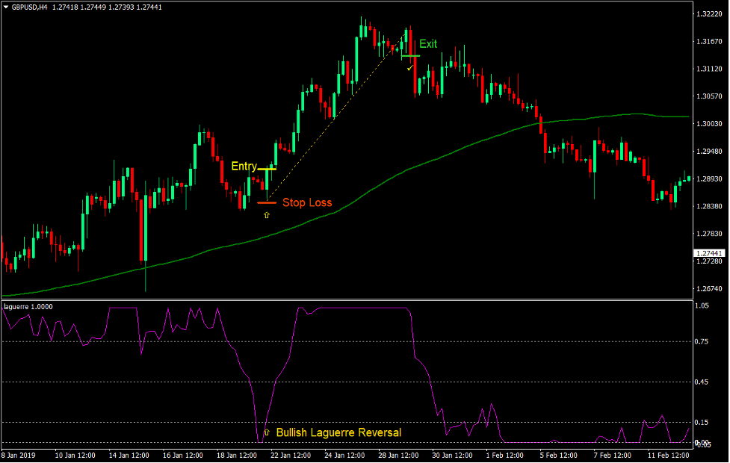Click the check-mark symbol under the Exit label
Screen dimensions: 730x463
pyautogui.click(x=409, y=66)
